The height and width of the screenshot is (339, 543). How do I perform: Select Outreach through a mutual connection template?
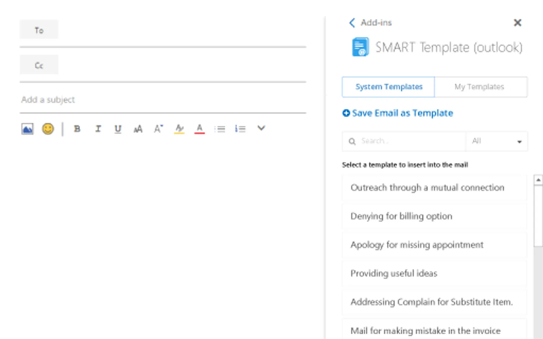click(434, 188)
